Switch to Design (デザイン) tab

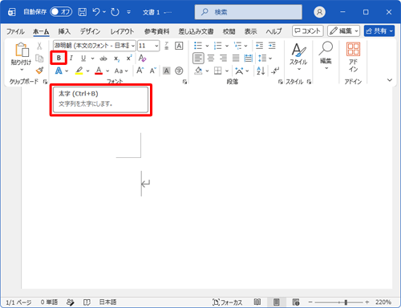point(91,31)
